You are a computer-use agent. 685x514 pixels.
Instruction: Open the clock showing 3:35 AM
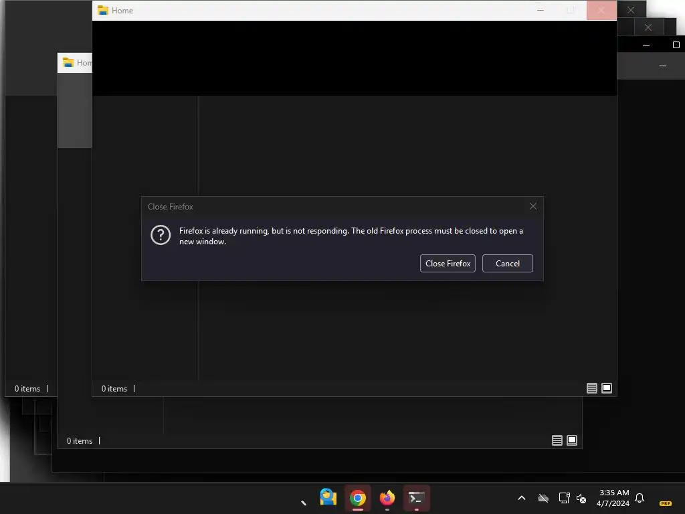613,498
